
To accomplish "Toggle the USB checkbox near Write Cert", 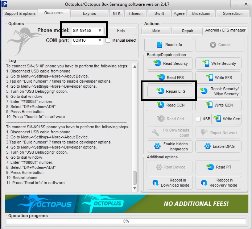I will coord(198,119).
